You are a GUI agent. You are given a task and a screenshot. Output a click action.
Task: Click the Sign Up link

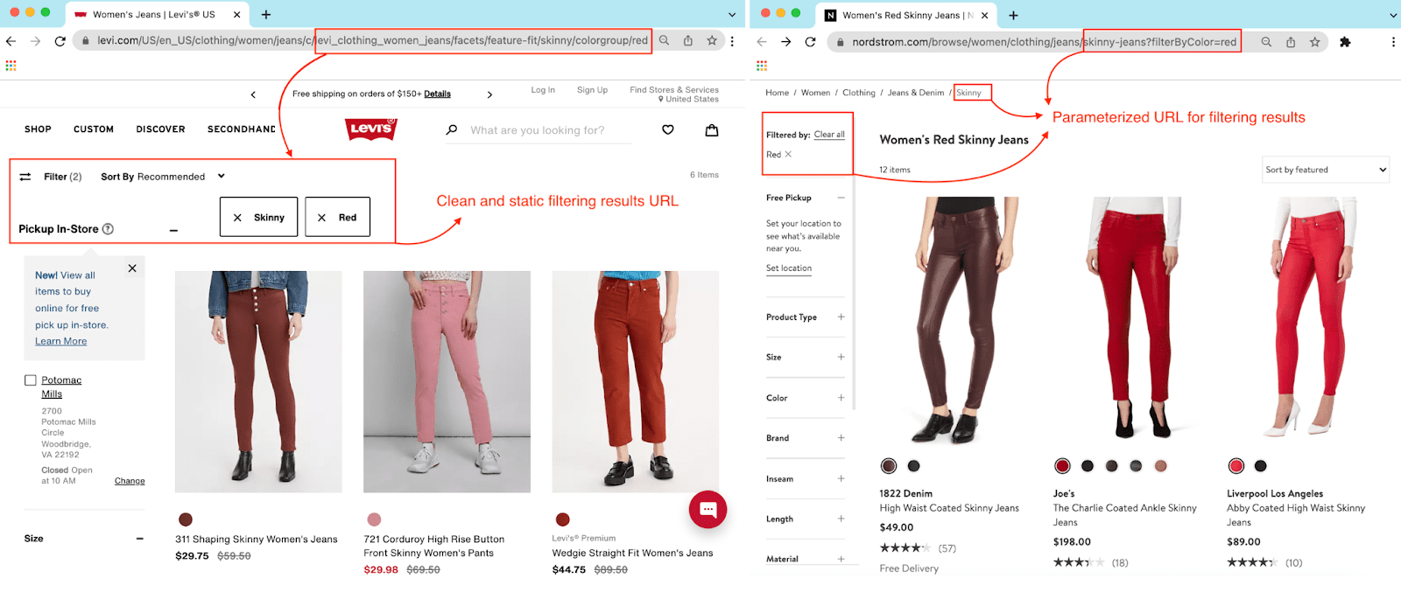(592, 90)
